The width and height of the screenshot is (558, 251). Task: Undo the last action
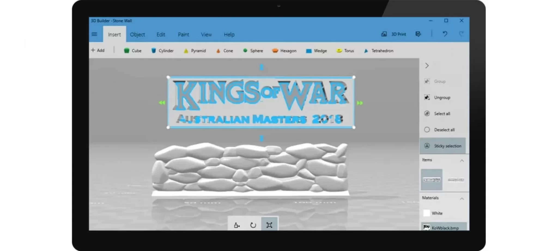point(445,34)
